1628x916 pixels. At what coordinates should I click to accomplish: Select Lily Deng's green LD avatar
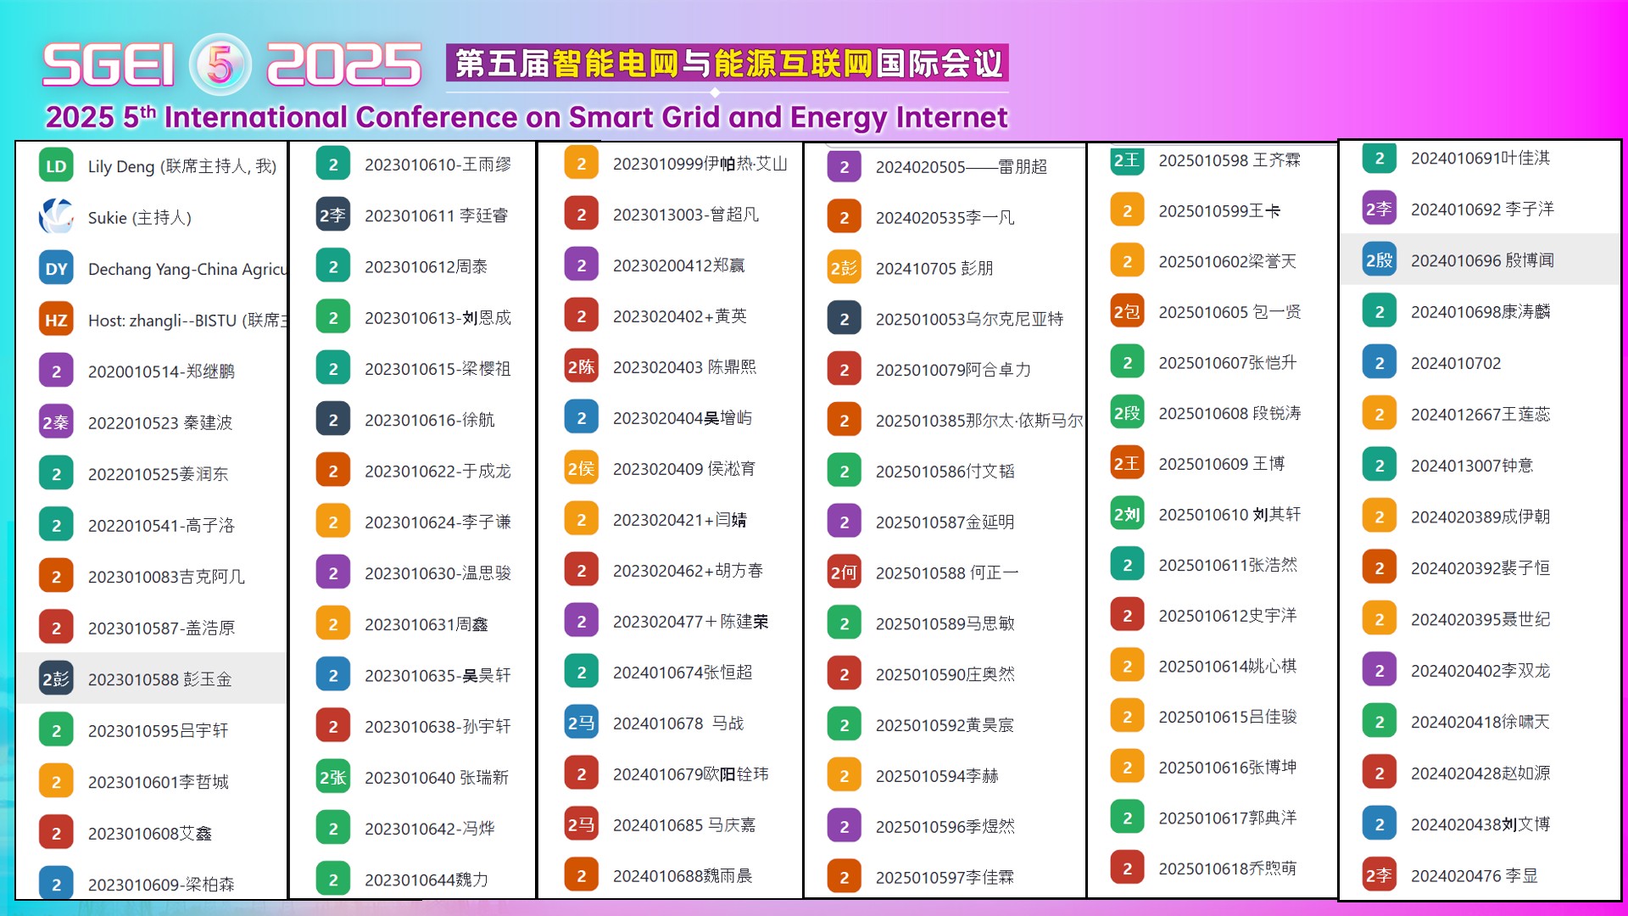[x=56, y=166]
